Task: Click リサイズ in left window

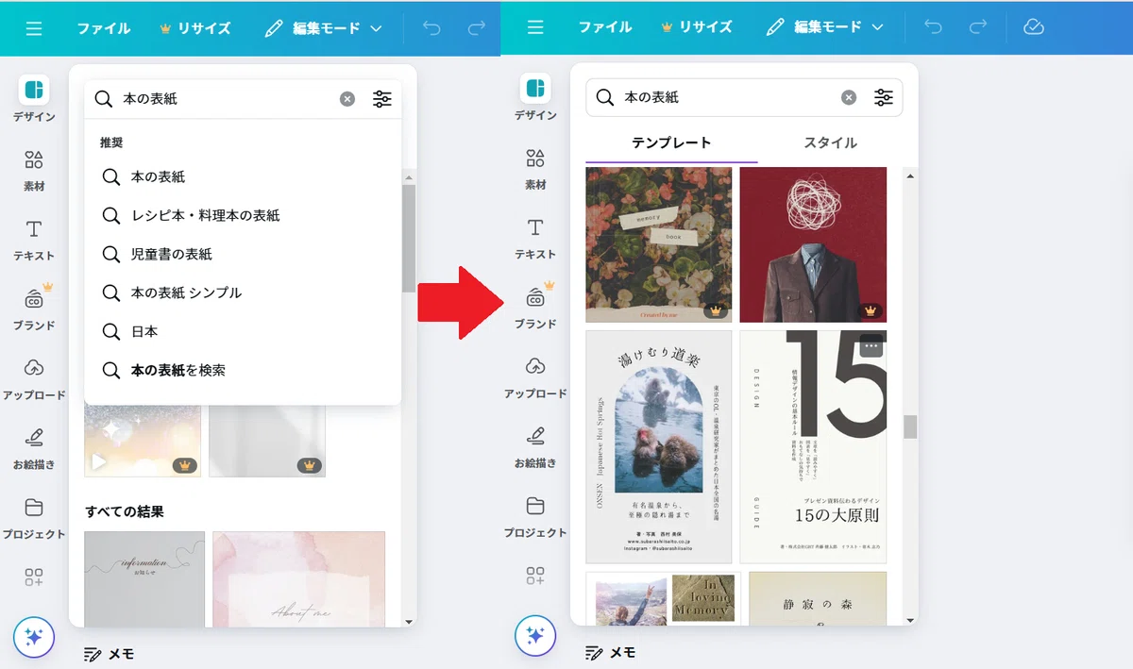Action: 195,28
